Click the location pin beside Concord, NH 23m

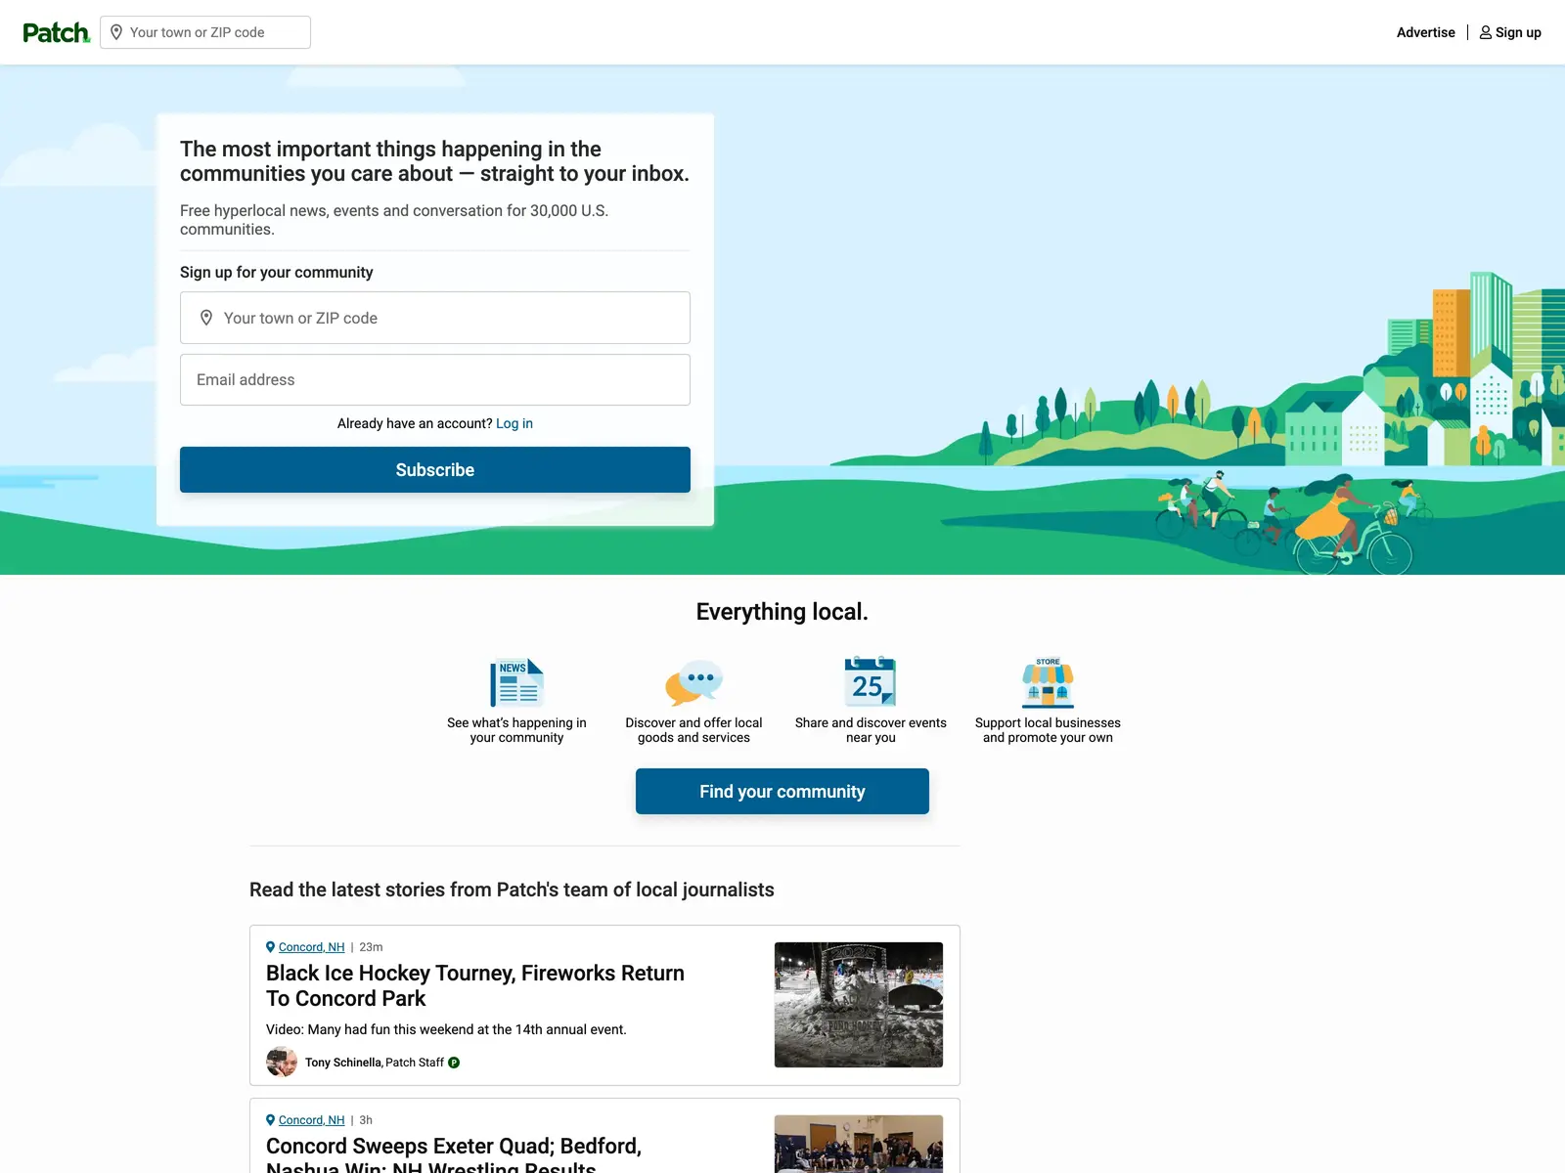pos(271,947)
